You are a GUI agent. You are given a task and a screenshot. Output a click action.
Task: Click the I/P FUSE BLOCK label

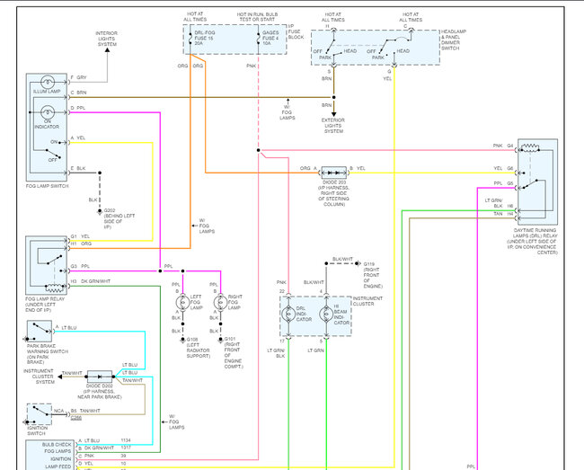point(296,31)
